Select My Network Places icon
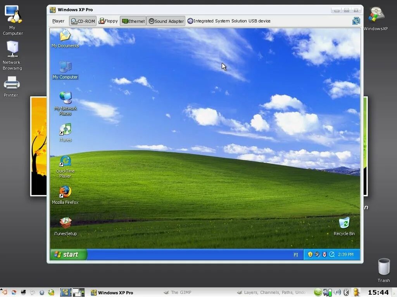The height and width of the screenshot is (297, 397). pos(65,104)
